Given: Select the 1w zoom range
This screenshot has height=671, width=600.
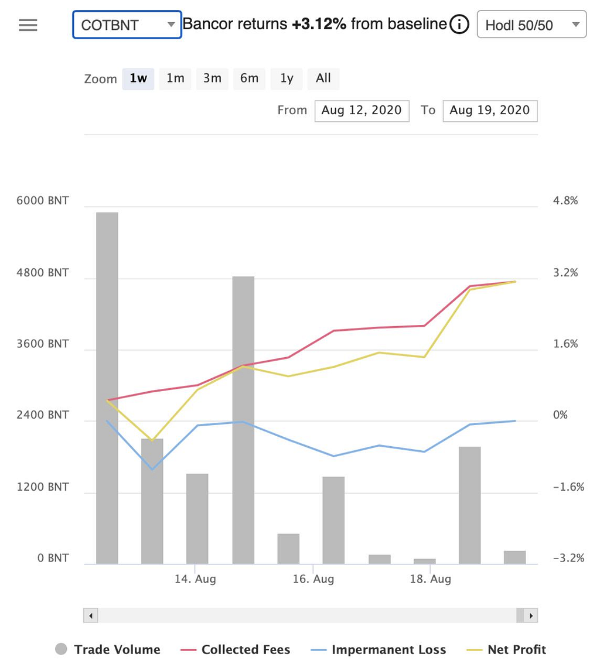Looking at the screenshot, I should [138, 78].
